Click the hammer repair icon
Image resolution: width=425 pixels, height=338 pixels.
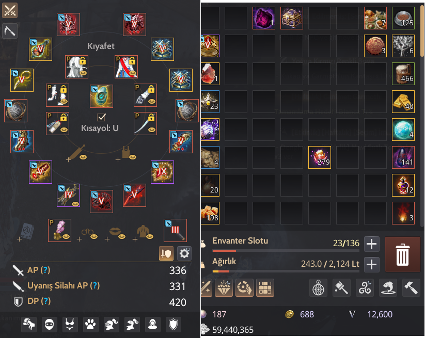click(x=411, y=287)
